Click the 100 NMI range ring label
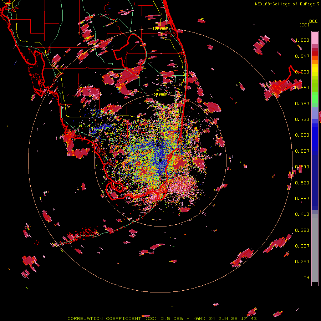 point(160,28)
